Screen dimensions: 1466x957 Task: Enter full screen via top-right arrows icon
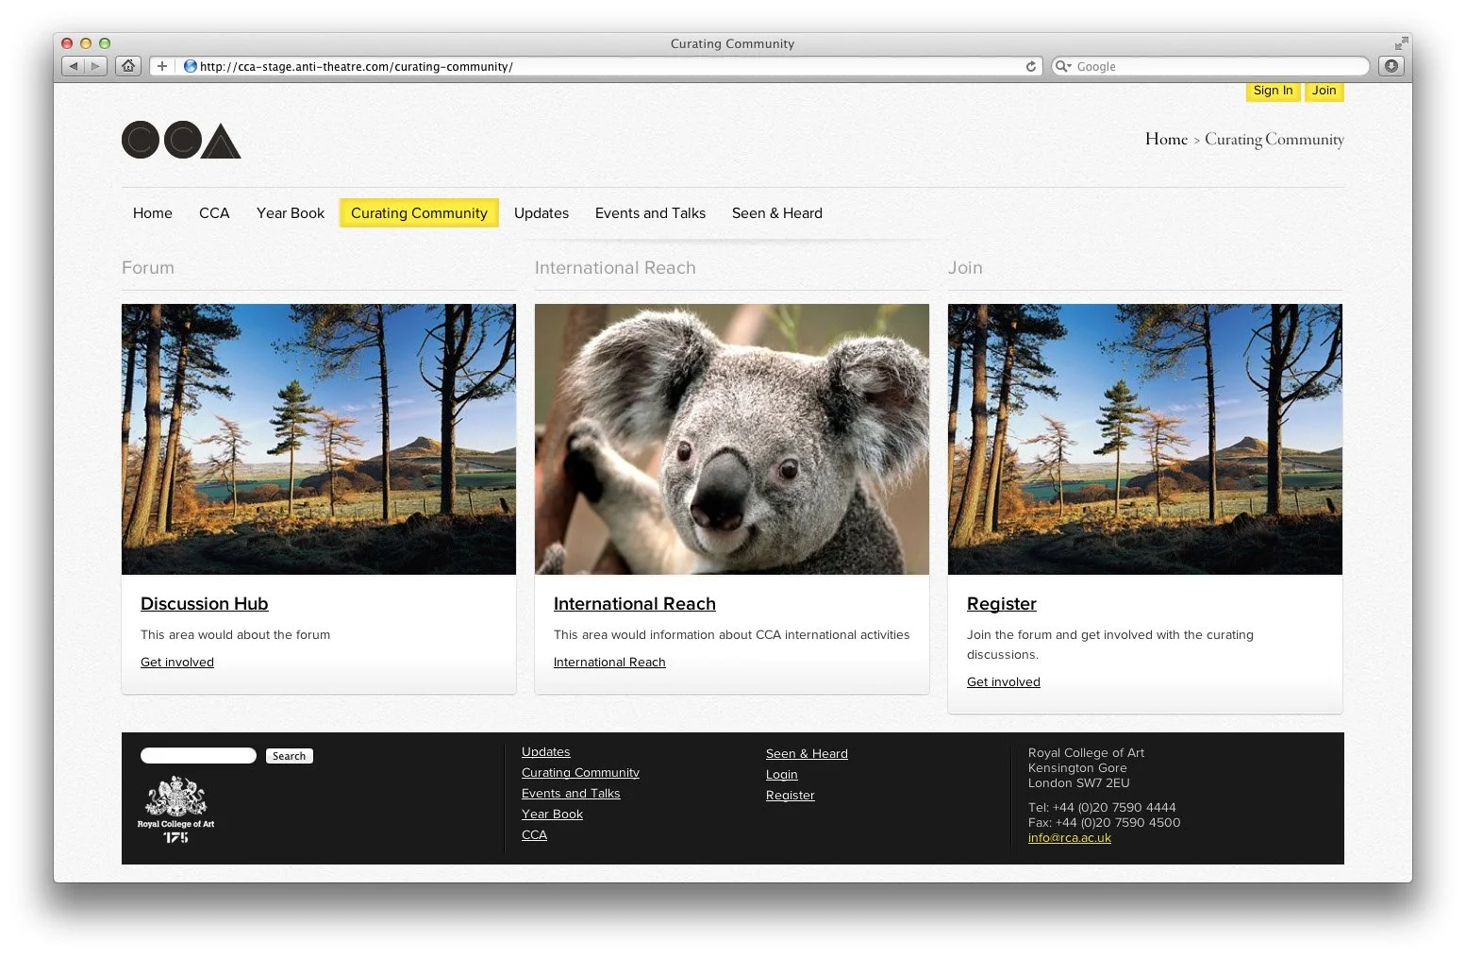tap(1401, 43)
